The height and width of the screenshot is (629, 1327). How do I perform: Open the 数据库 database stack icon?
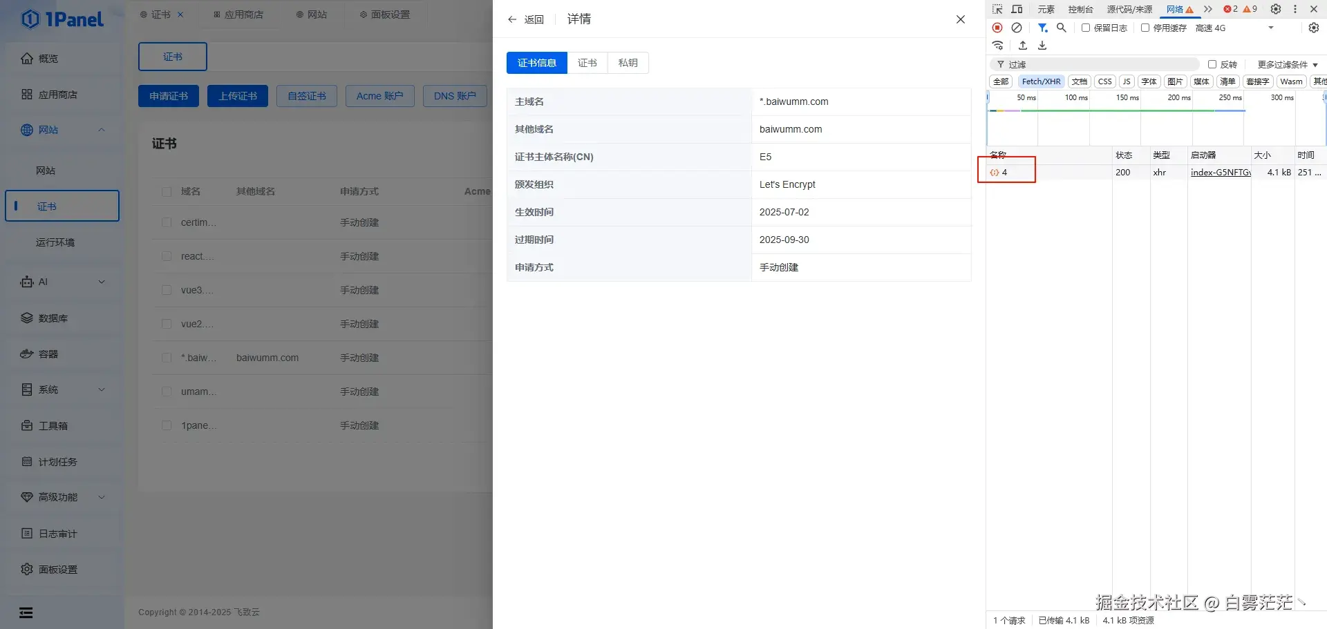click(x=27, y=318)
